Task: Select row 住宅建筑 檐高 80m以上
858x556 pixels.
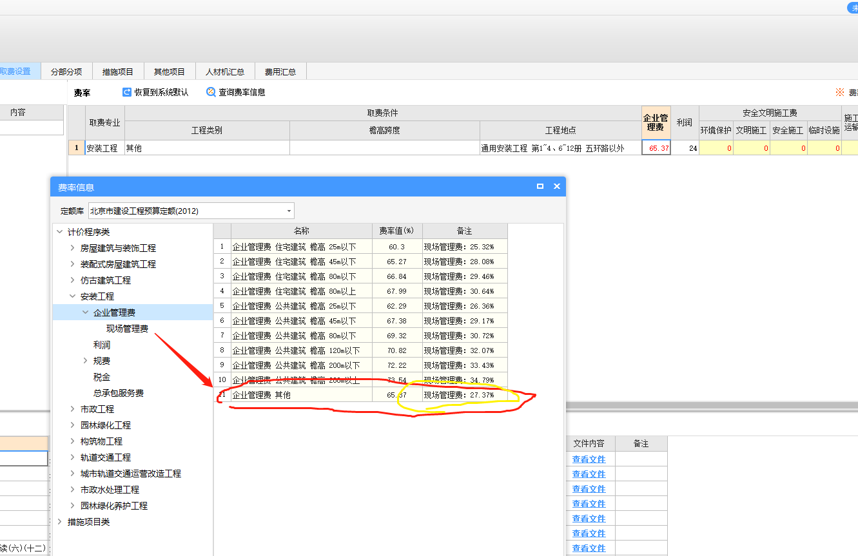Action: pos(361,291)
